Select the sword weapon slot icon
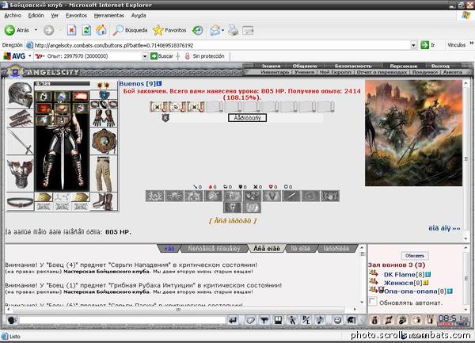Image resolution: width=475 pixels, height=343 pixels. 20,141
